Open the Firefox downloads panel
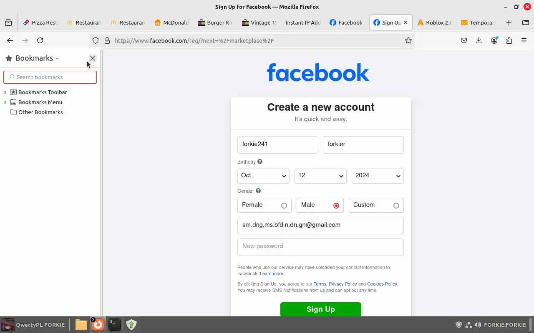The image size is (534, 333). click(479, 40)
